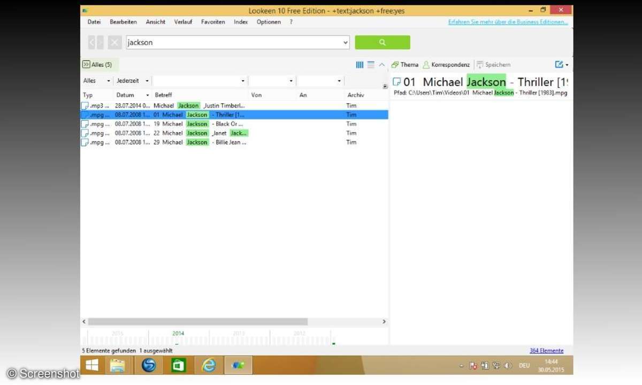Click the file icon of the .mp3 row

(85, 106)
